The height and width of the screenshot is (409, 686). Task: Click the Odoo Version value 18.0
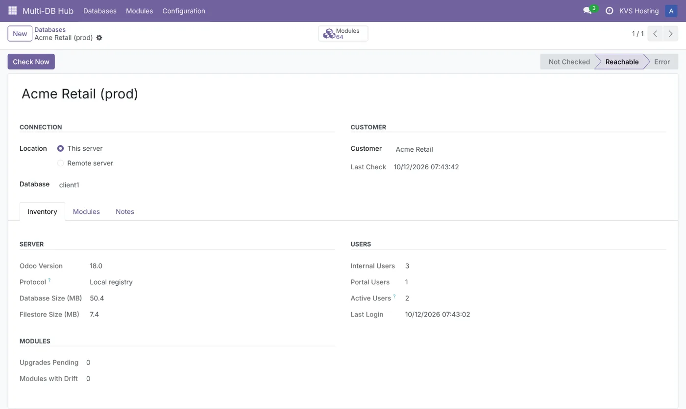coord(96,266)
